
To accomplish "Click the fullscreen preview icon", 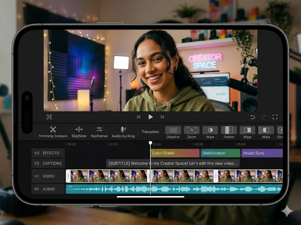I will 275,117.
